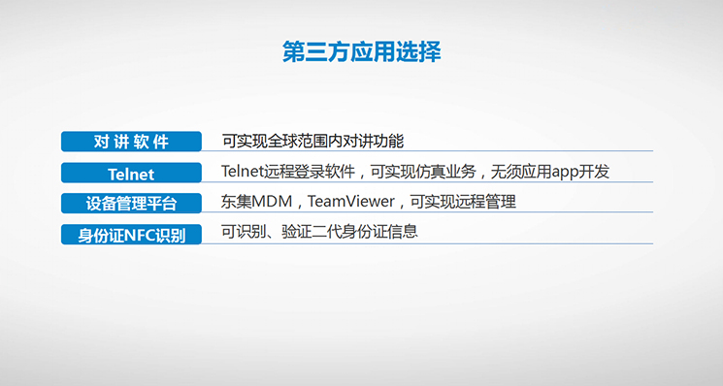Image resolution: width=723 pixels, height=386 pixels.
Task: Select the 设备管理平台 blue label
Action: [x=131, y=203]
